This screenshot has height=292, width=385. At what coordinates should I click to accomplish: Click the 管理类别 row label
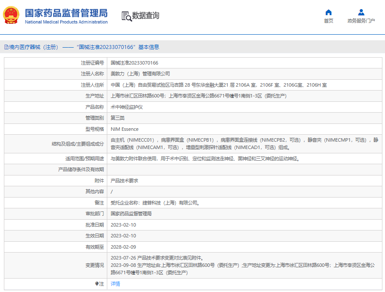pos(95,118)
